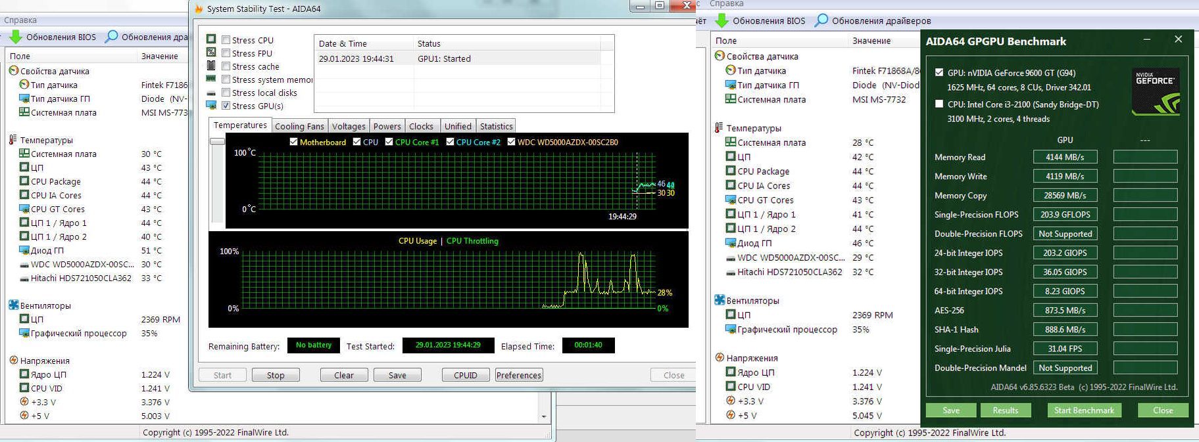Click Системная плата board icon under Температуры, right window
The width and height of the screenshot is (1199, 442).
pyautogui.click(x=730, y=142)
